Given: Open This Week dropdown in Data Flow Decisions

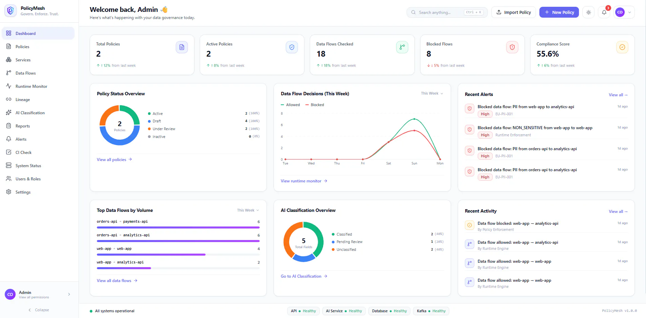Looking at the screenshot, I should point(432,93).
